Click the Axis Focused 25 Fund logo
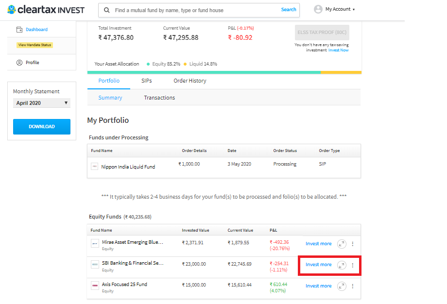 pos(95,286)
